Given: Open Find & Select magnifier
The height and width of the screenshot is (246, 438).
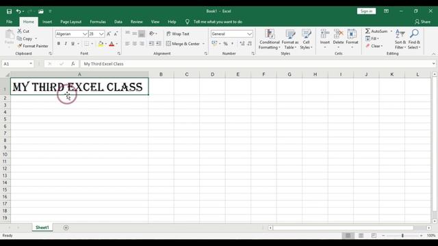Looking at the screenshot, I should coord(414,40).
